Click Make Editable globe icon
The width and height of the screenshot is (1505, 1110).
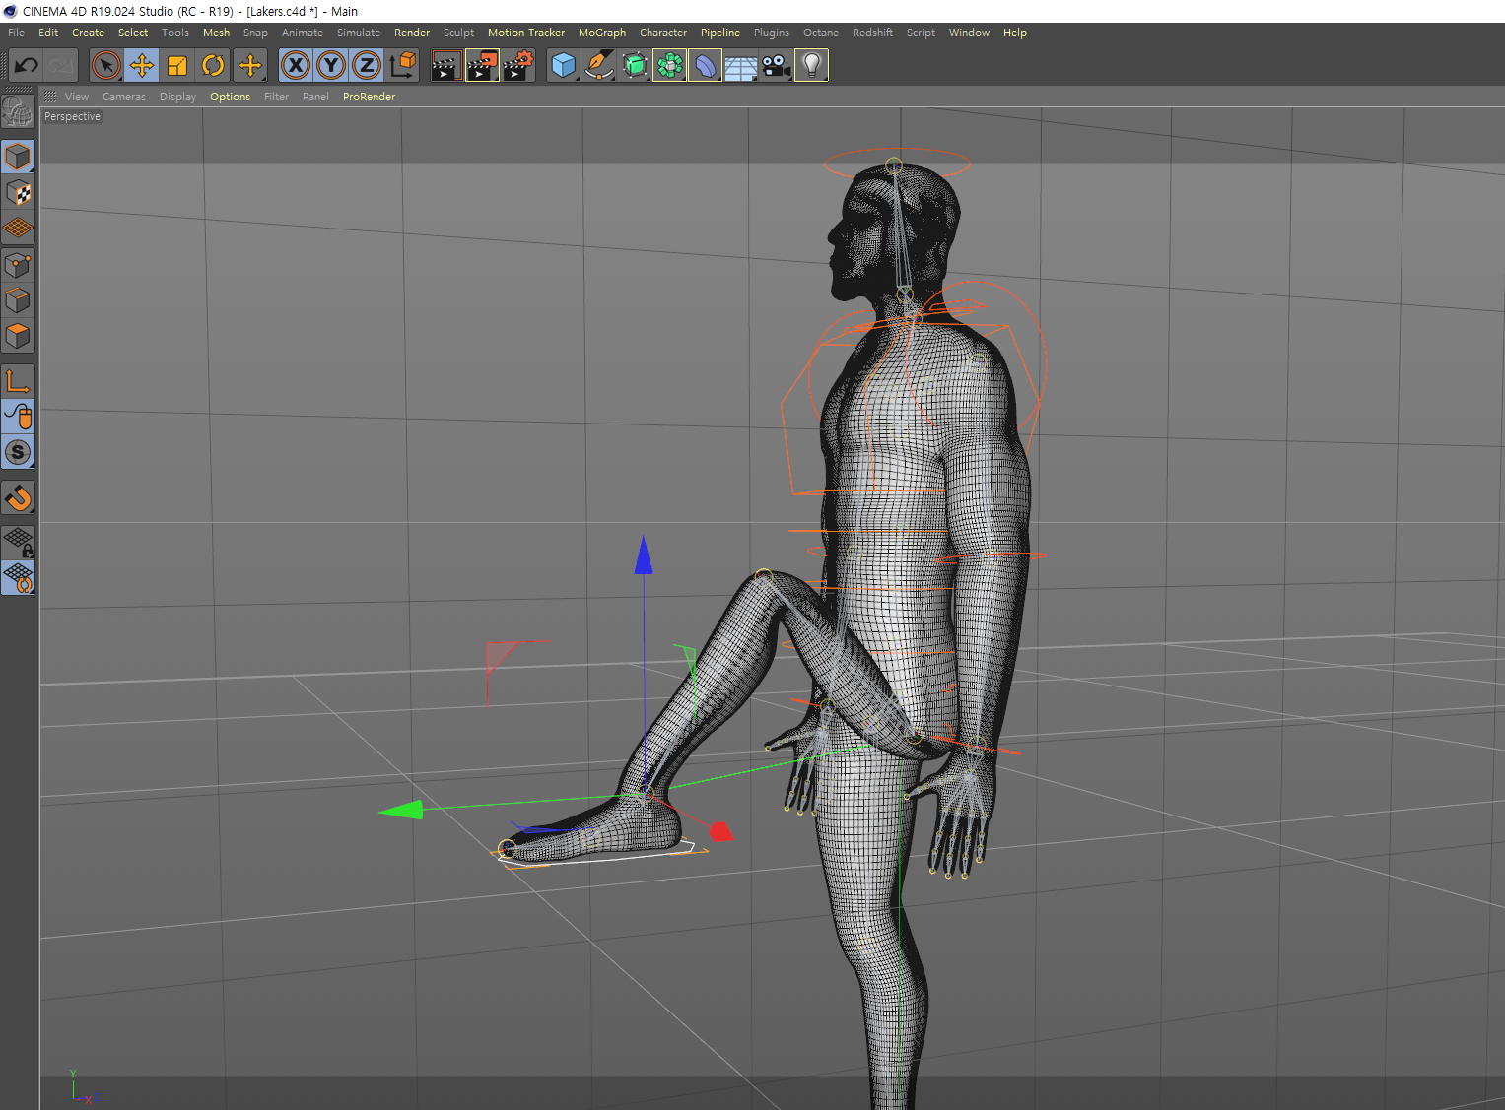pos(18,111)
